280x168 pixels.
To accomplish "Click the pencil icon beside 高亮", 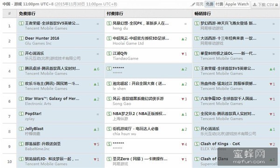I will pyautogui.click(x=193, y=4).
